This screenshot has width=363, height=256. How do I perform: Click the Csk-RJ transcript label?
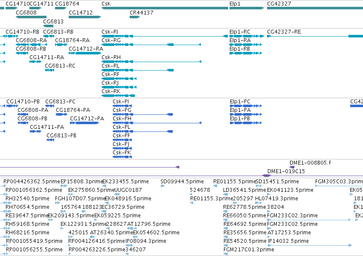tap(110, 83)
